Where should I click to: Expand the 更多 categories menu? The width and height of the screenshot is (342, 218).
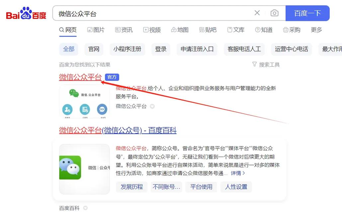(316, 29)
